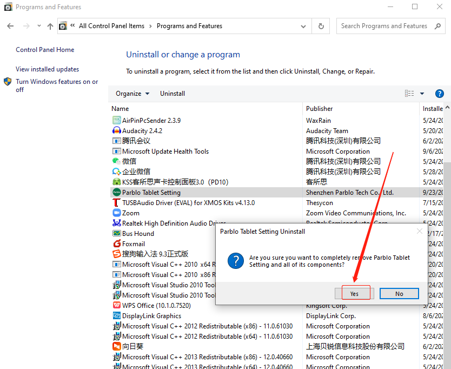Click the Parblo Tablet Setting icon
The height and width of the screenshot is (369, 451).
[116, 192]
